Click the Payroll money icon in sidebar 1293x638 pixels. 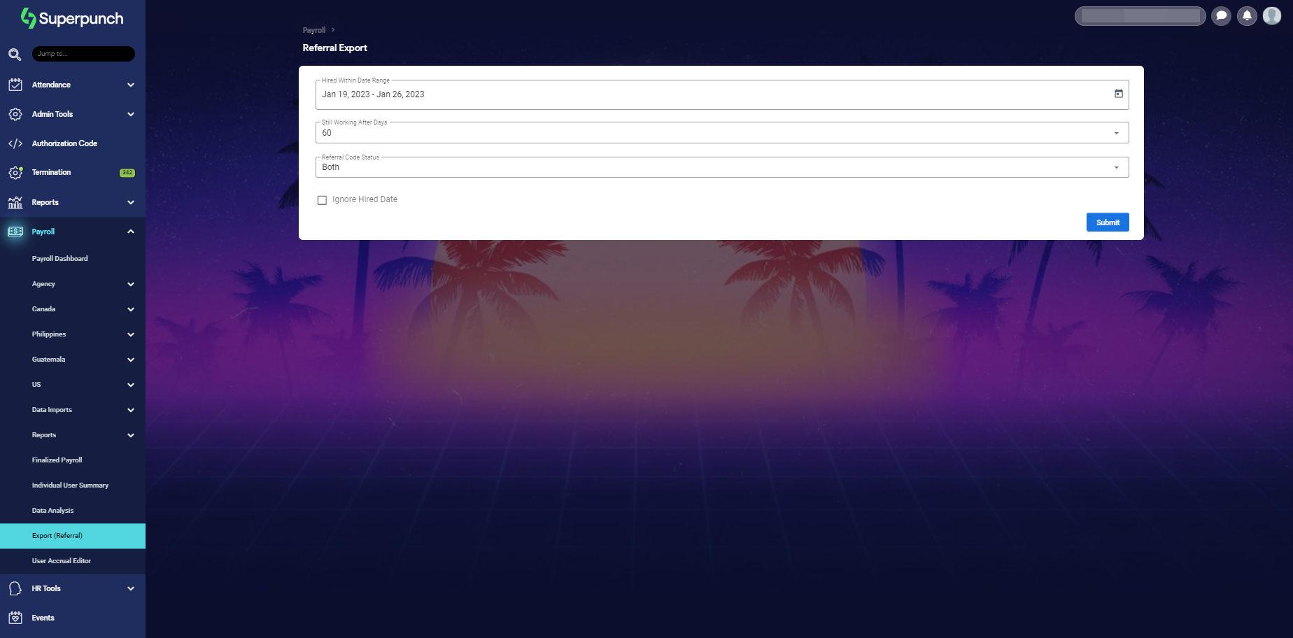pos(15,232)
